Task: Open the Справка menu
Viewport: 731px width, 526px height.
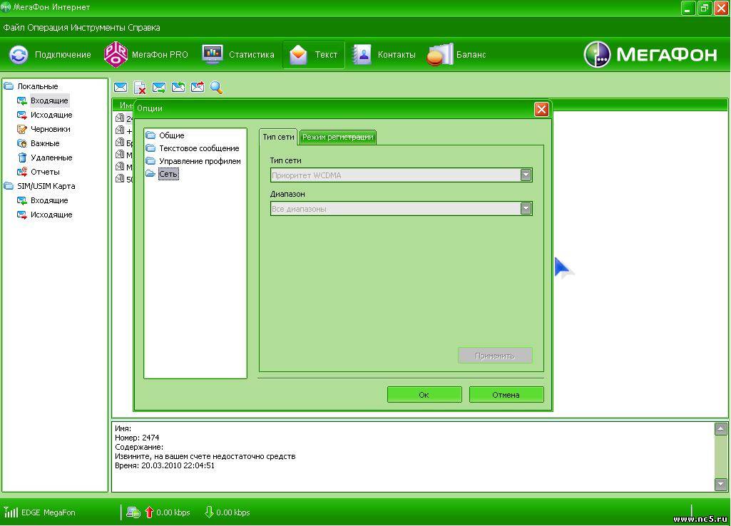Action: pyautogui.click(x=143, y=28)
